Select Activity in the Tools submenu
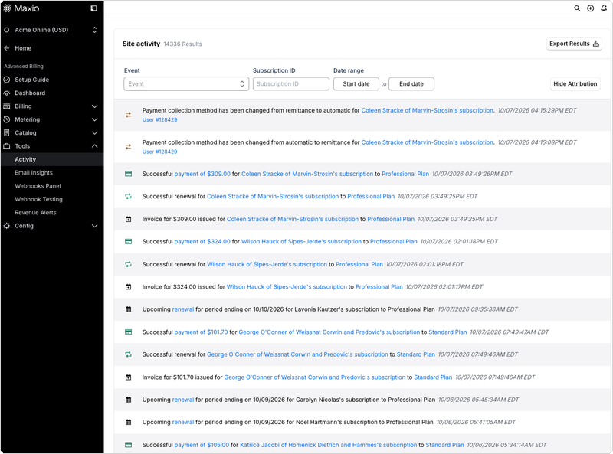This screenshot has width=613, height=454. point(52,159)
